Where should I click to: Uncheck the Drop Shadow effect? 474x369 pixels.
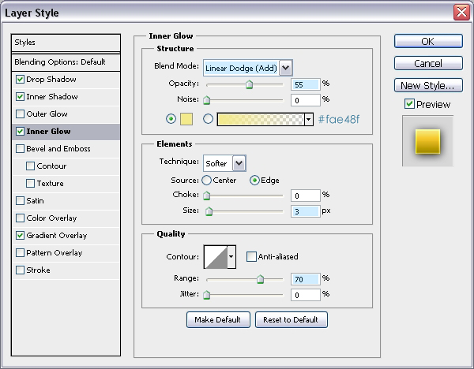pos(20,80)
